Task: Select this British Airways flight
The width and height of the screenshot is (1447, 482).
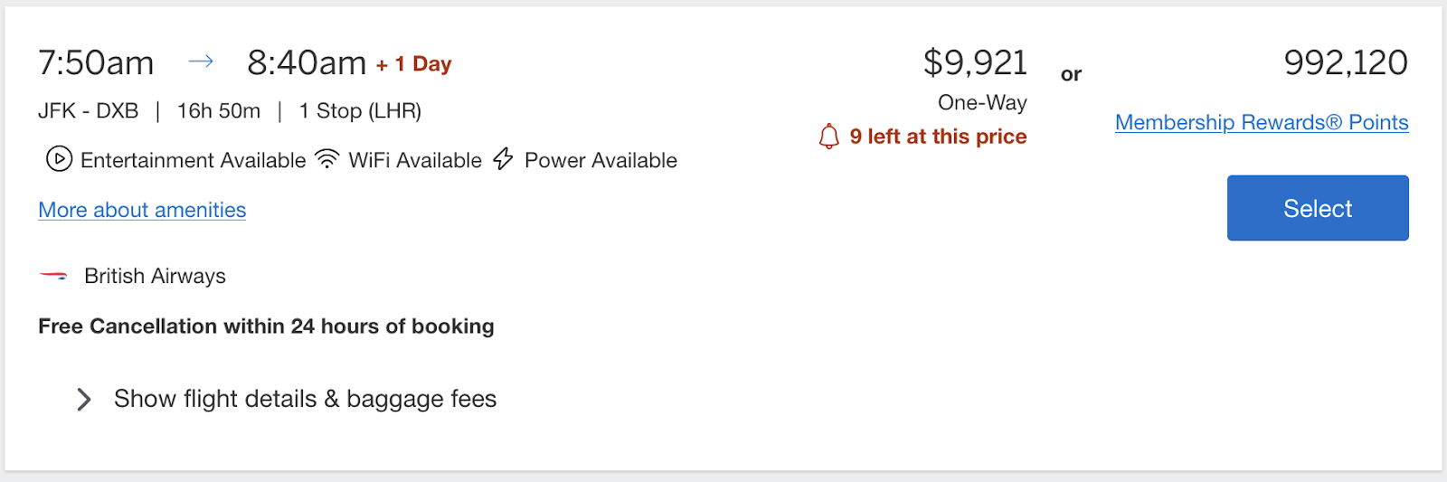Action: click(x=1318, y=208)
